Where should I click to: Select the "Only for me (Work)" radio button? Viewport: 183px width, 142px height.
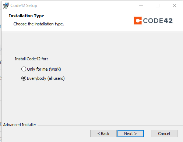point(24,69)
